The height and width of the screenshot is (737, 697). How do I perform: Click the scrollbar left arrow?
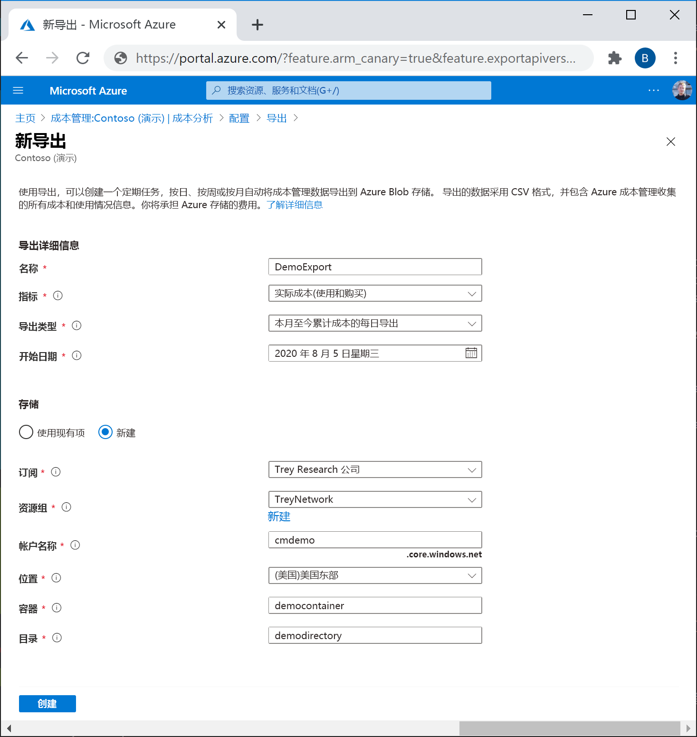[9, 728]
